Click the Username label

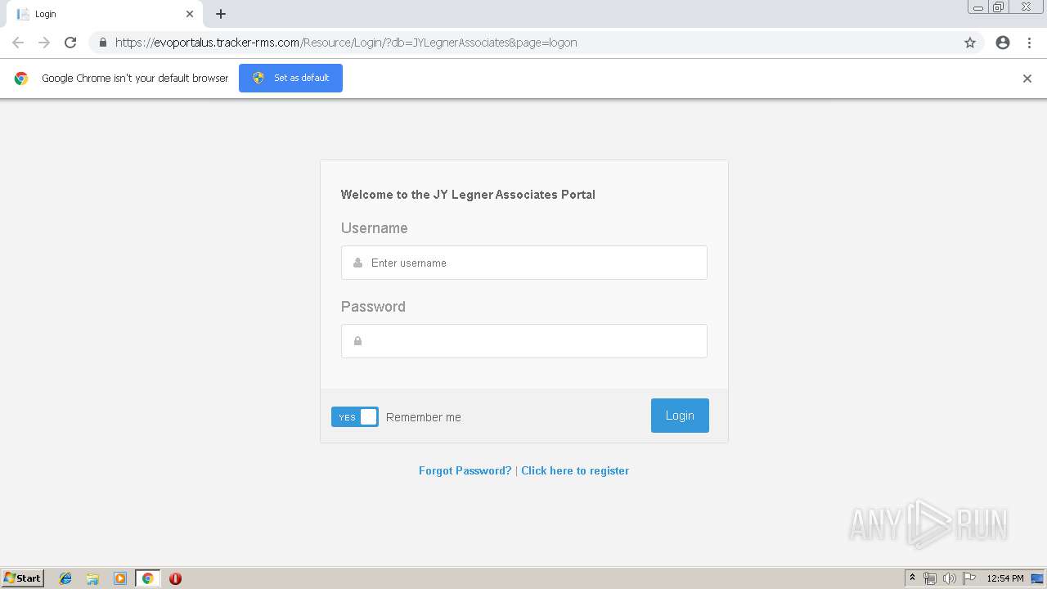pos(375,228)
